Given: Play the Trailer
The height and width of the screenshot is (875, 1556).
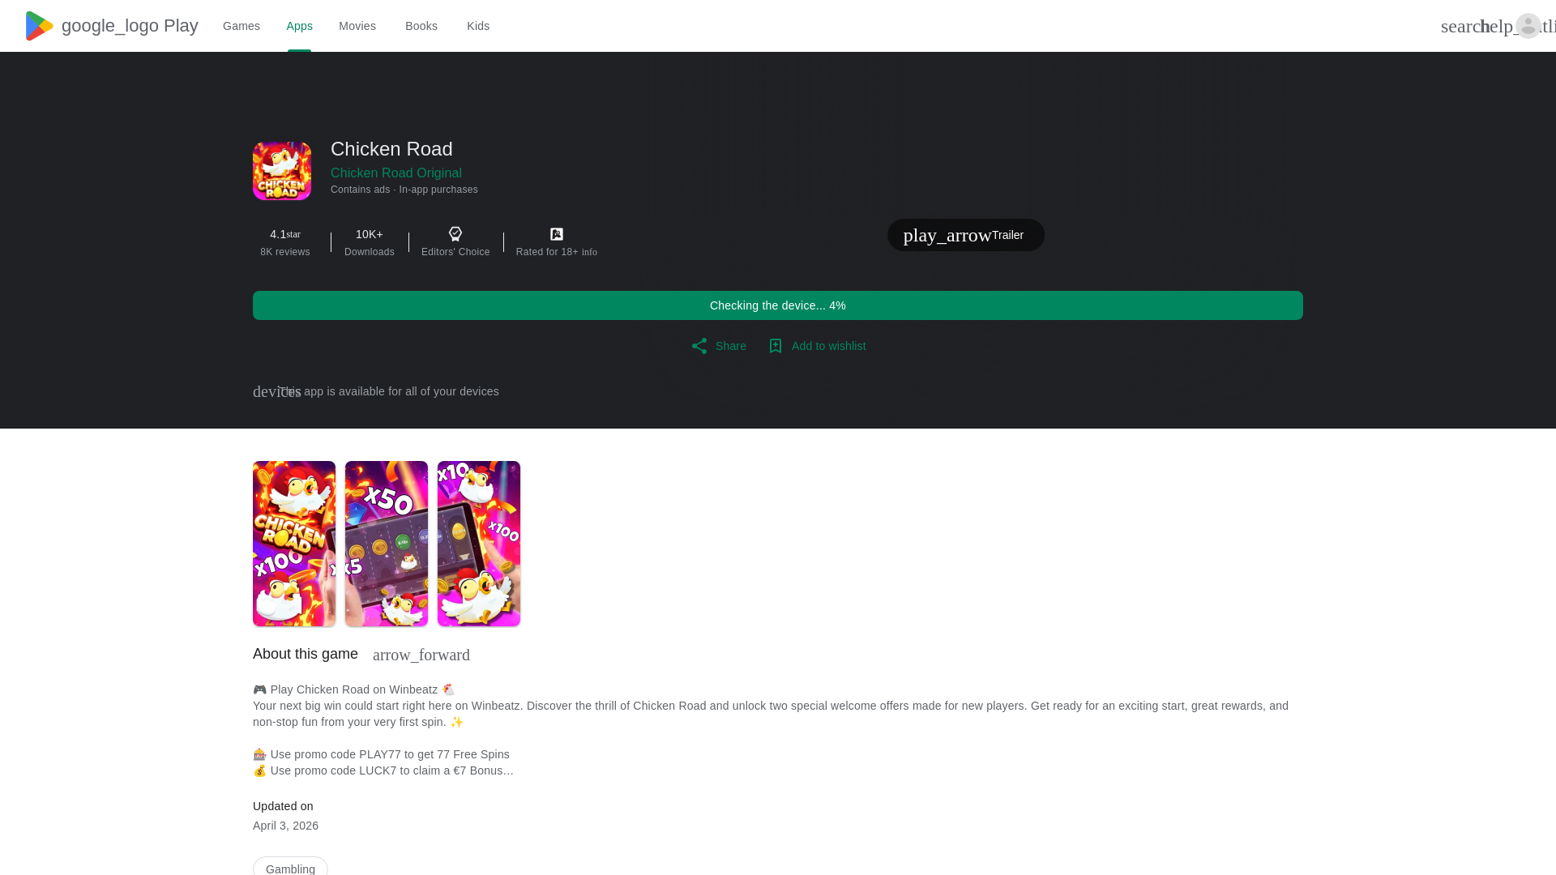Looking at the screenshot, I should pos(966,235).
